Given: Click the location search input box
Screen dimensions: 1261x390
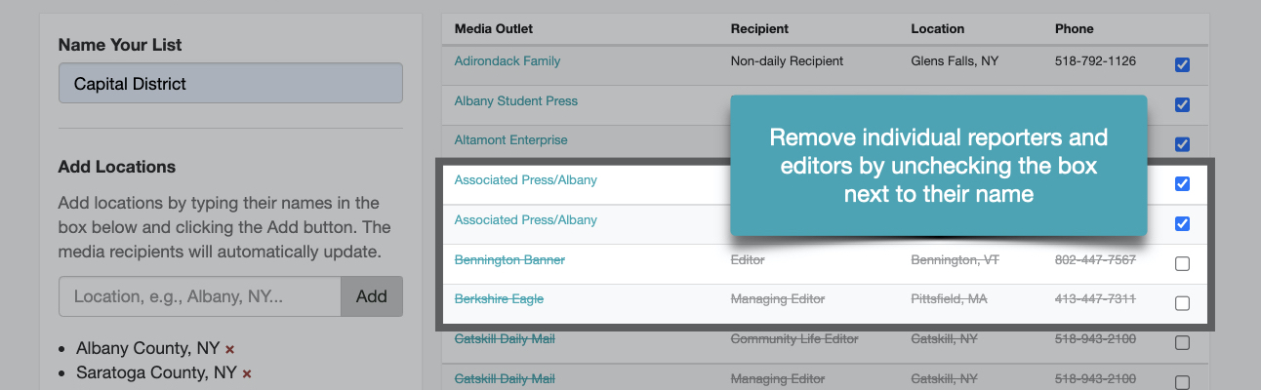Looking at the screenshot, I should point(200,296).
